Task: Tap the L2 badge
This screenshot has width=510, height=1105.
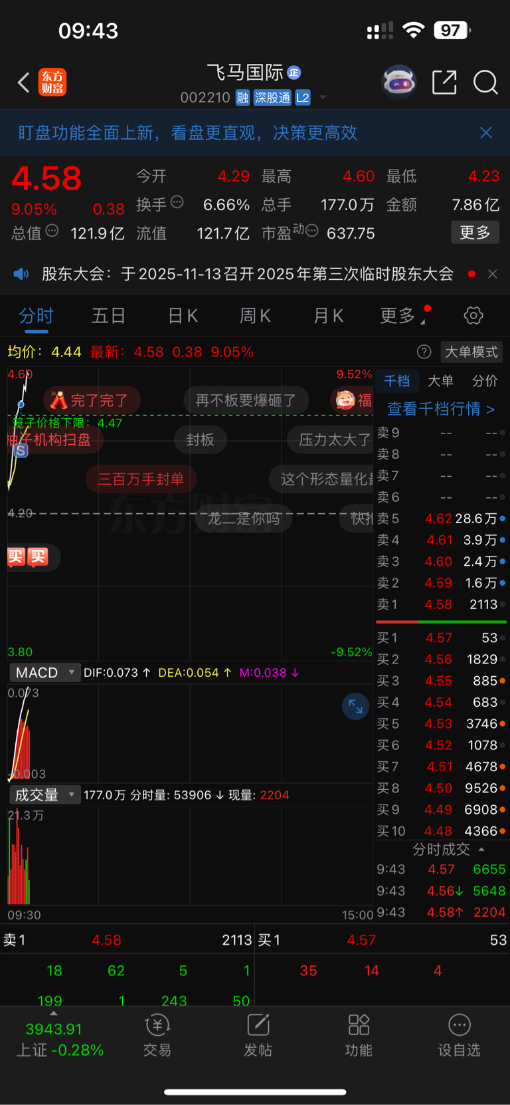Action: pos(303,98)
